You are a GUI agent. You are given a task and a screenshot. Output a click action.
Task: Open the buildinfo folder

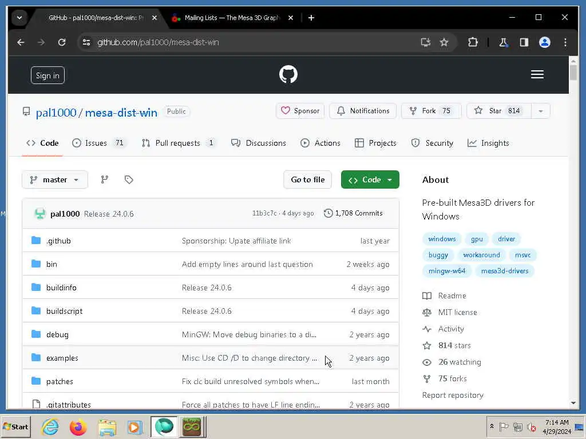pos(61,288)
